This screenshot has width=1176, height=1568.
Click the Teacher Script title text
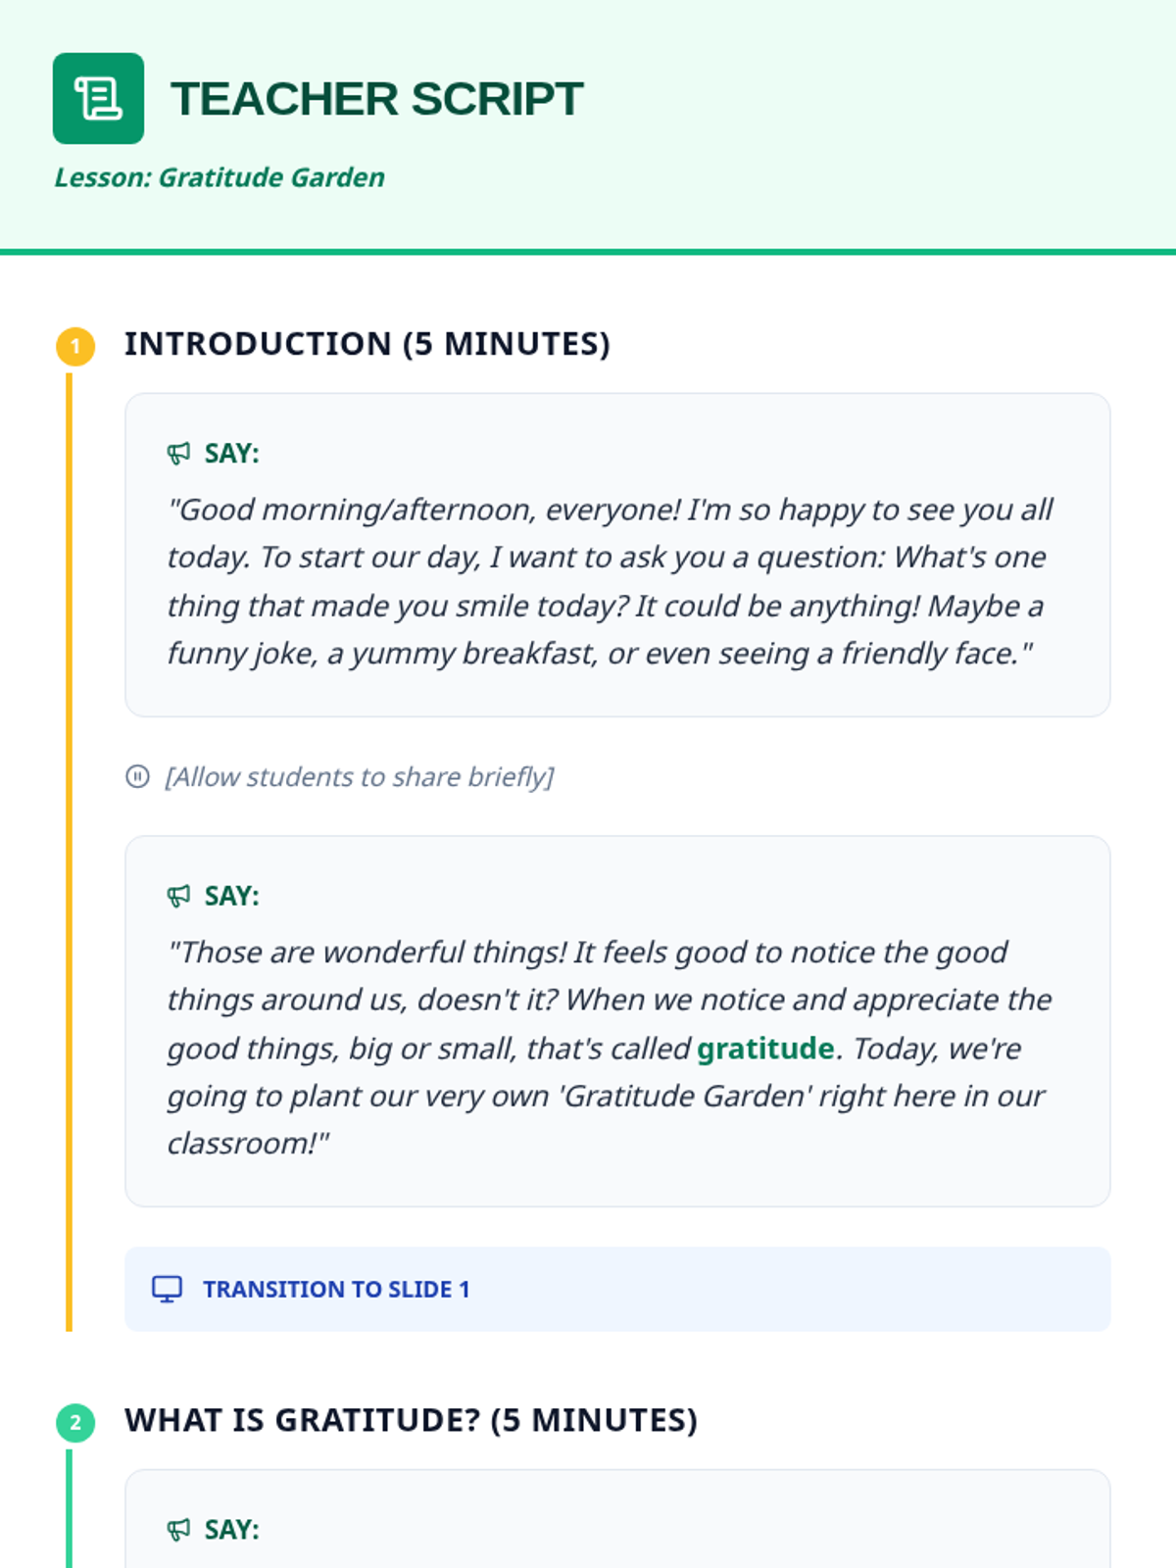tap(377, 99)
